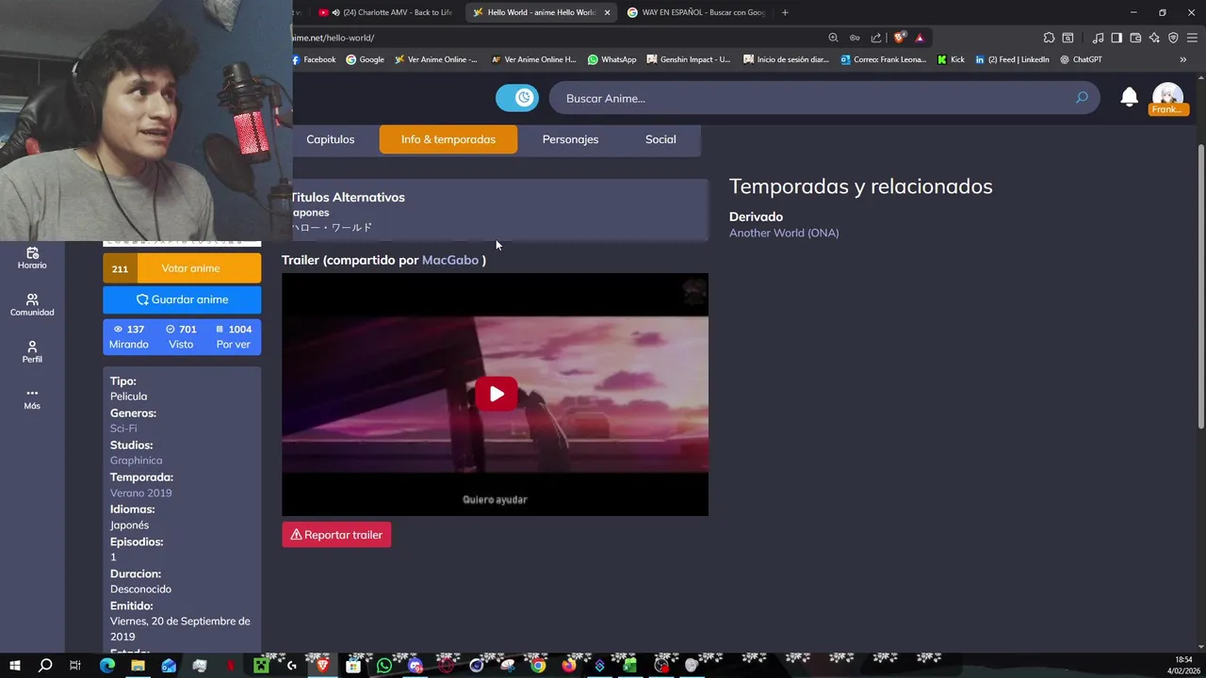Open the Verano 2019 season link

click(x=140, y=492)
